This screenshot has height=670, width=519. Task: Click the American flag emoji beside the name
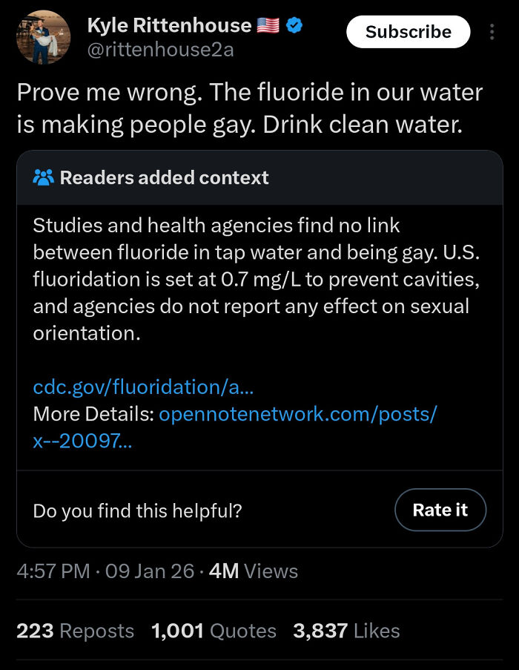[x=268, y=24]
